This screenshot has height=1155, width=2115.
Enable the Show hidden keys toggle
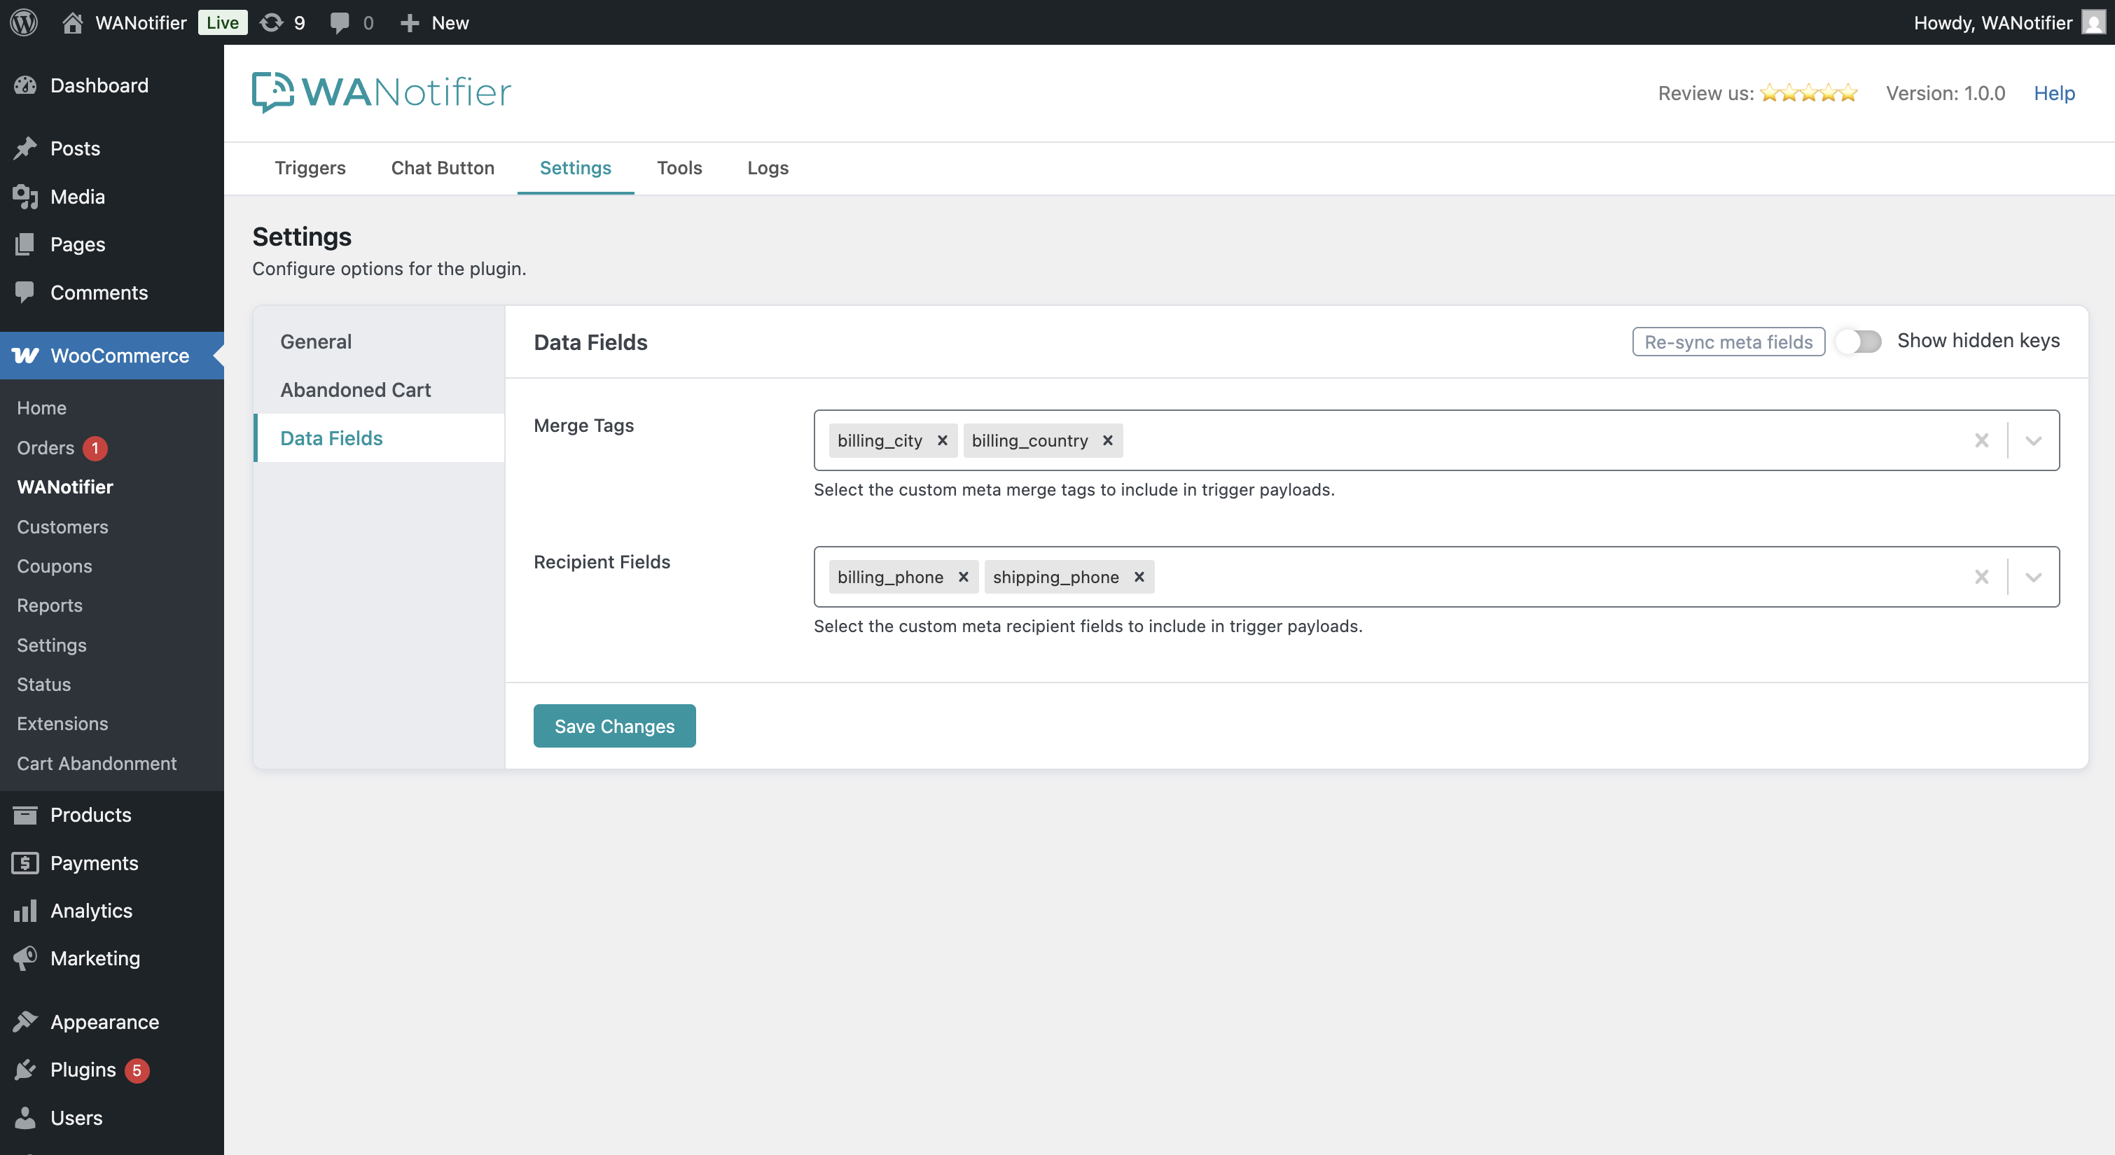[x=1859, y=342]
